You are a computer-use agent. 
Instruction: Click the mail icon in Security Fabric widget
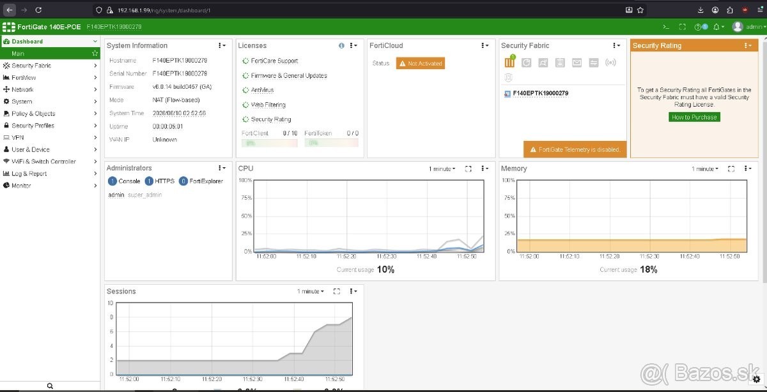point(577,63)
